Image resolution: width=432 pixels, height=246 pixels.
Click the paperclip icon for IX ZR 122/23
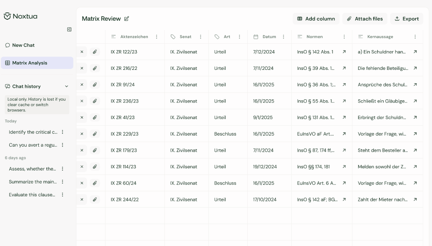(x=94, y=52)
